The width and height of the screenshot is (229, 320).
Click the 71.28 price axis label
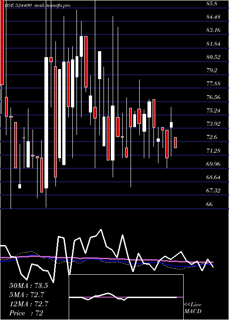tap(213, 150)
